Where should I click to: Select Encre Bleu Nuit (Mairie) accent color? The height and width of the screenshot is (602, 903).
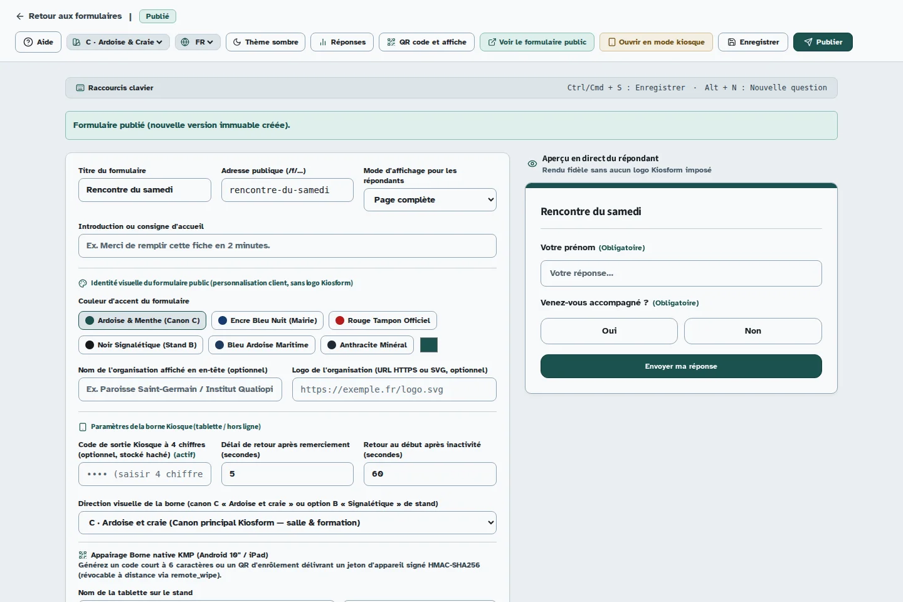(267, 320)
